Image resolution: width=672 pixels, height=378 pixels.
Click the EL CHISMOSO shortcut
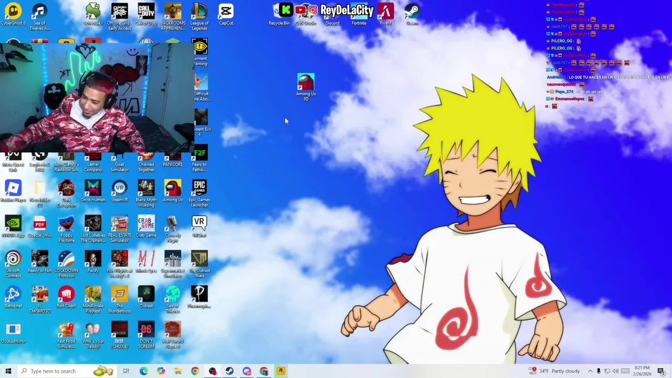click(x=40, y=299)
